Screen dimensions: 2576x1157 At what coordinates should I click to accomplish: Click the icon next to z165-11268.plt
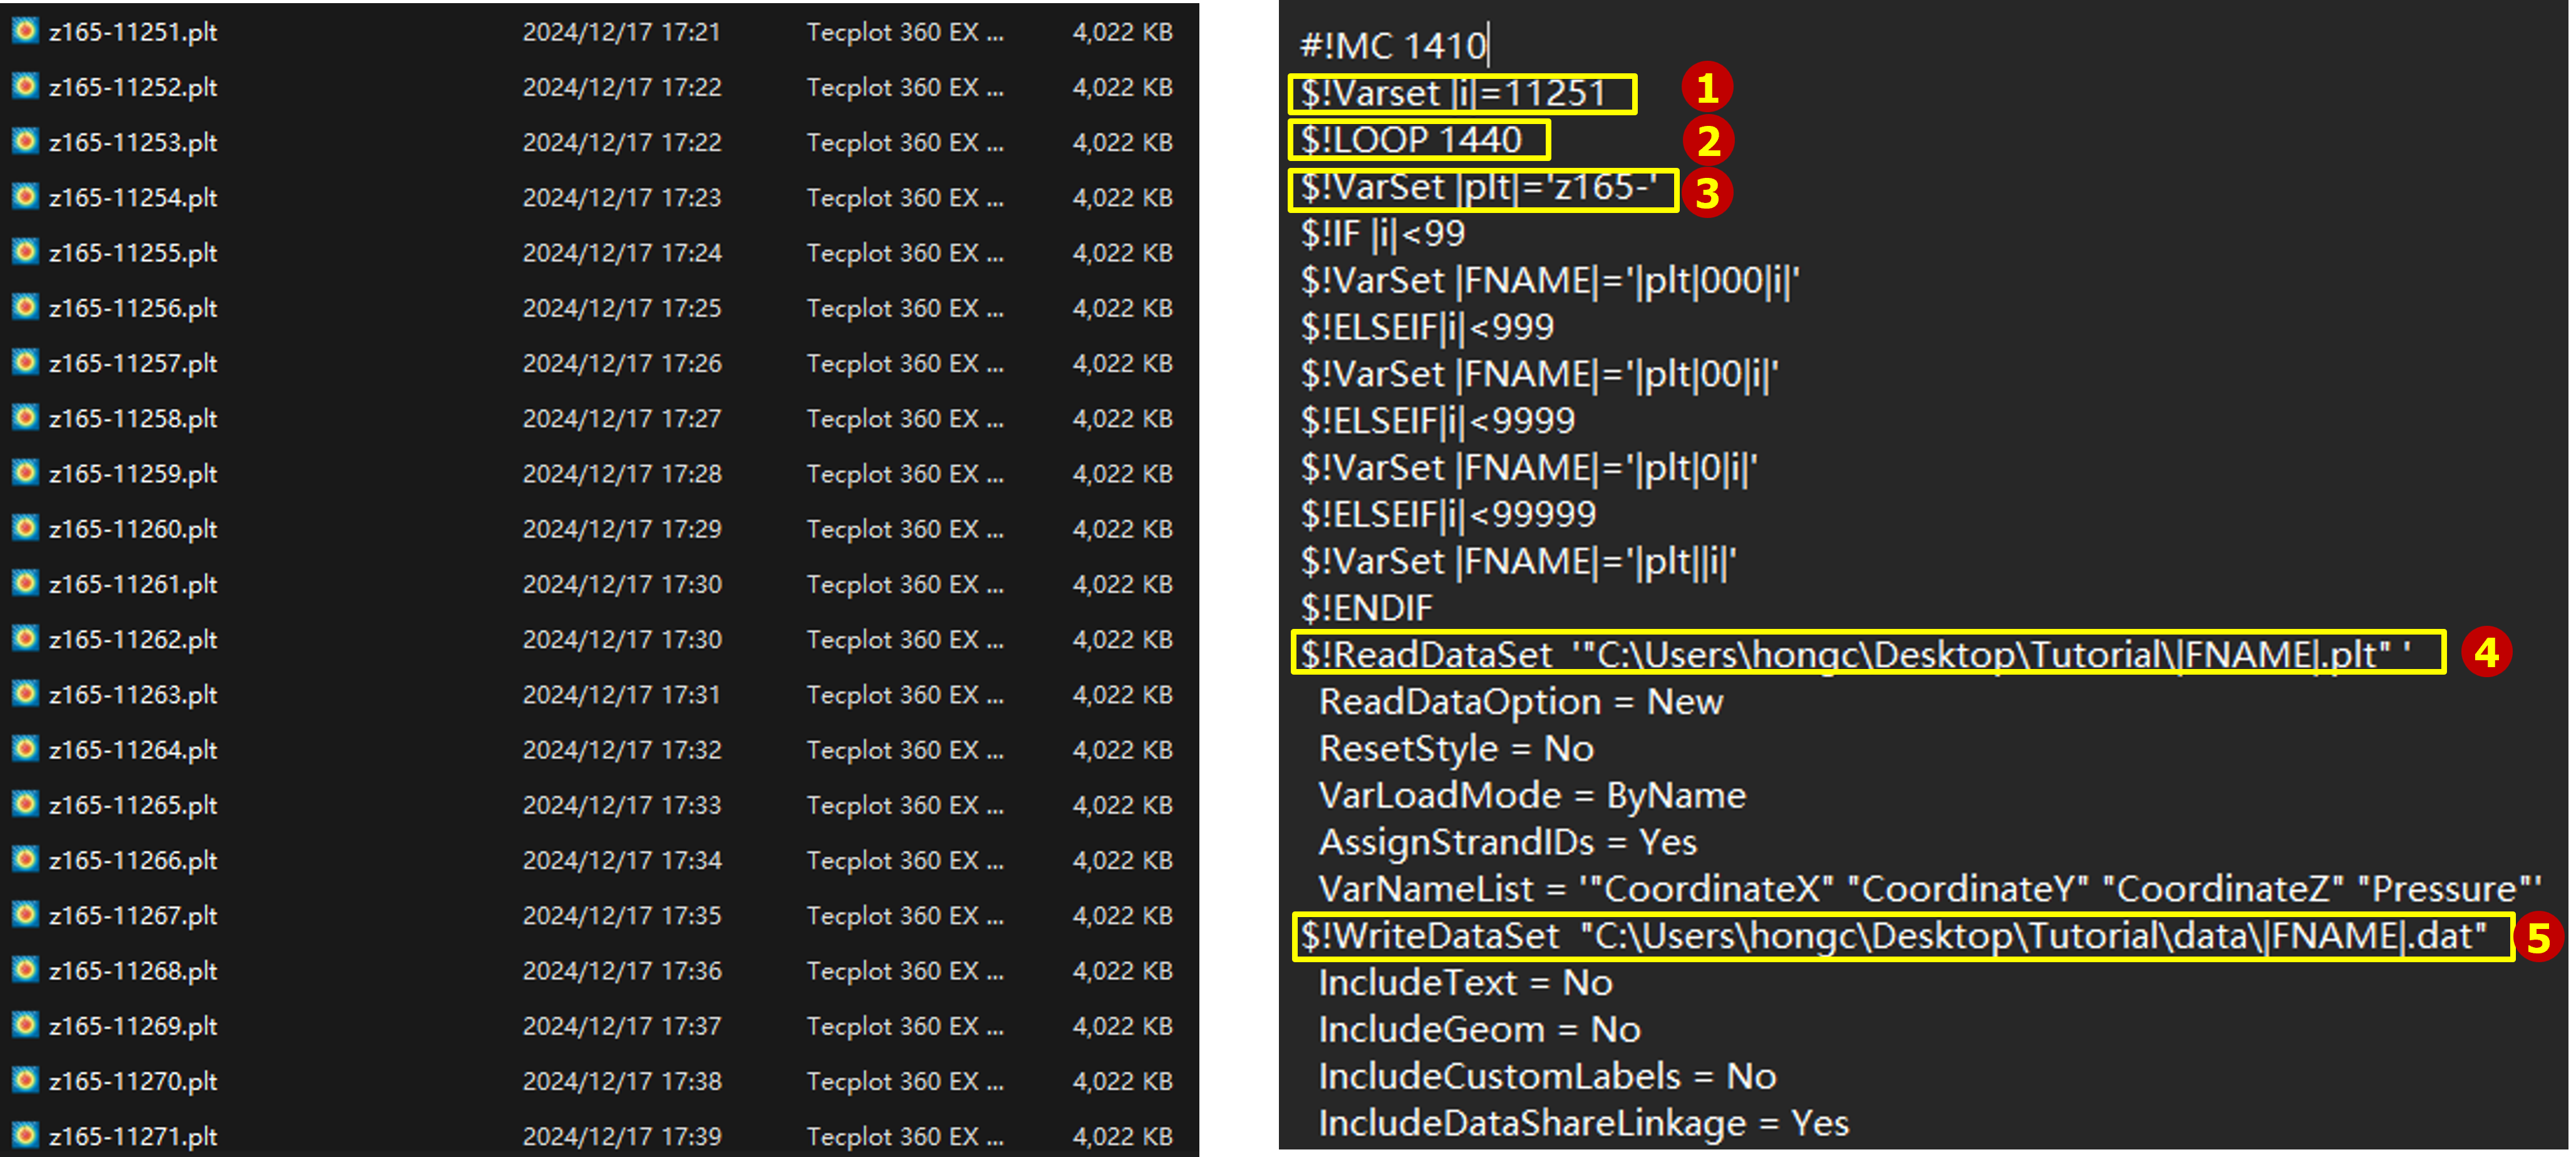pos(25,970)
